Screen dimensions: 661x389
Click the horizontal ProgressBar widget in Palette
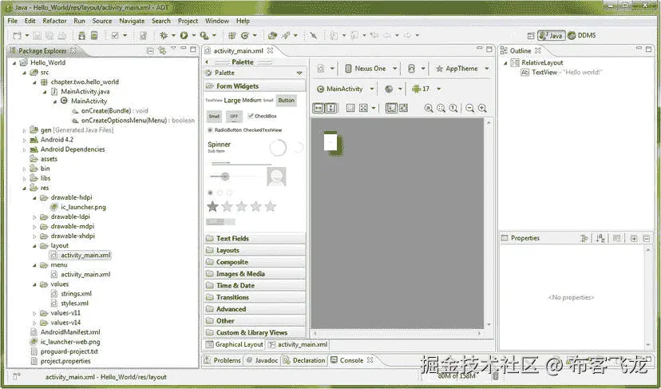pos(241,163)
